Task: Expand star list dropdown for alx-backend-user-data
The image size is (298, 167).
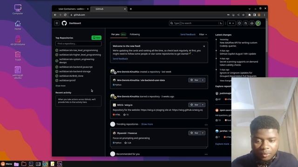Action: click(203, 80)
